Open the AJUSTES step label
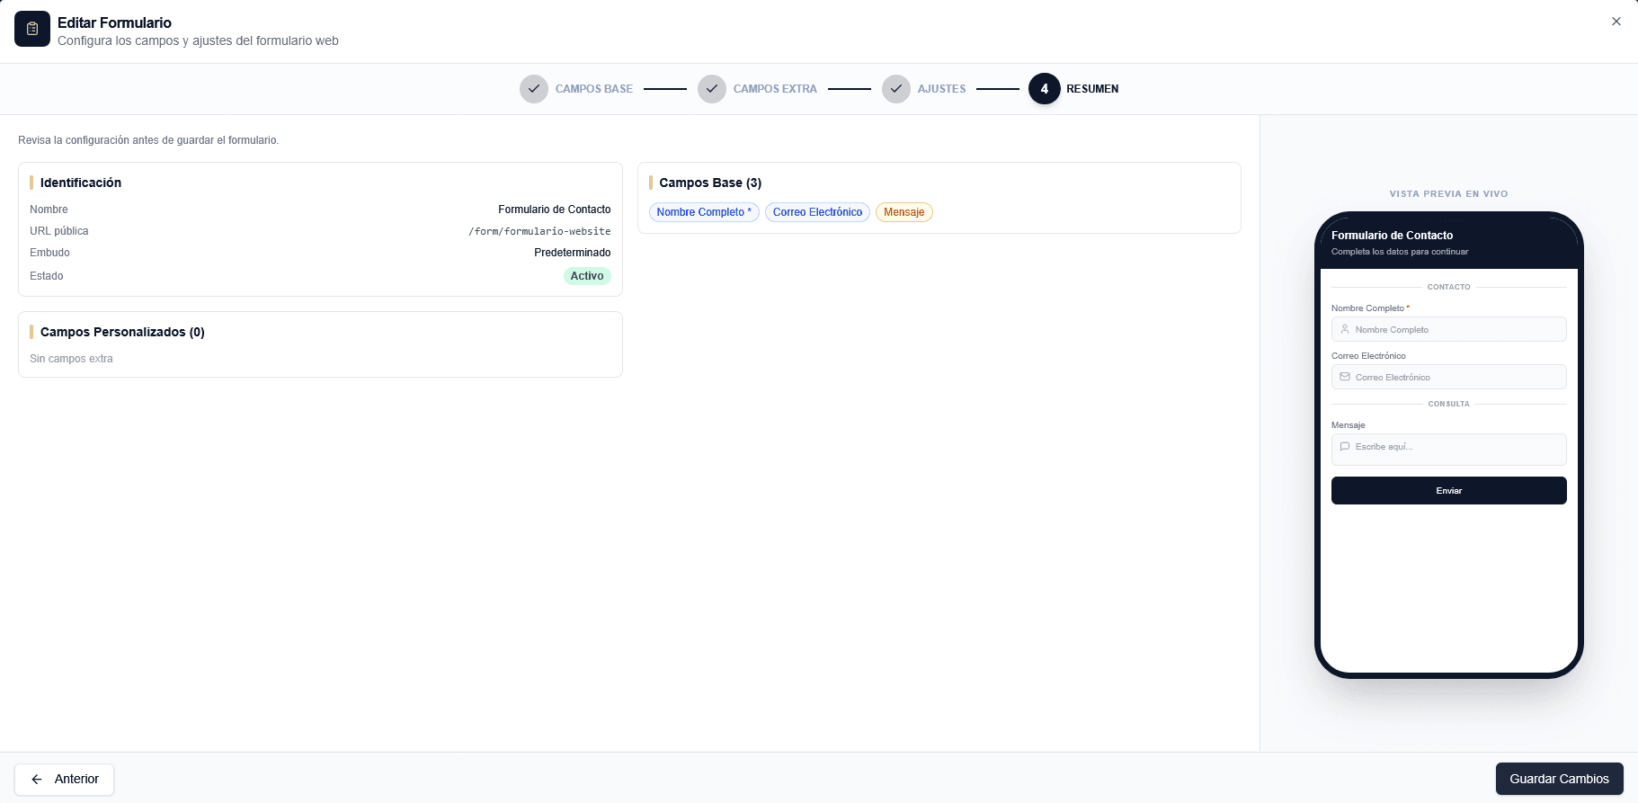The width and height of the screenshot is (1638, 803). pyautogui.click(x=942, y=89)
